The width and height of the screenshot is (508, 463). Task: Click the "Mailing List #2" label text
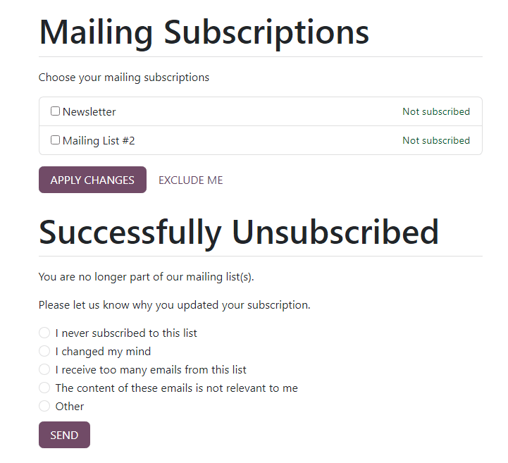click(99, 140)
